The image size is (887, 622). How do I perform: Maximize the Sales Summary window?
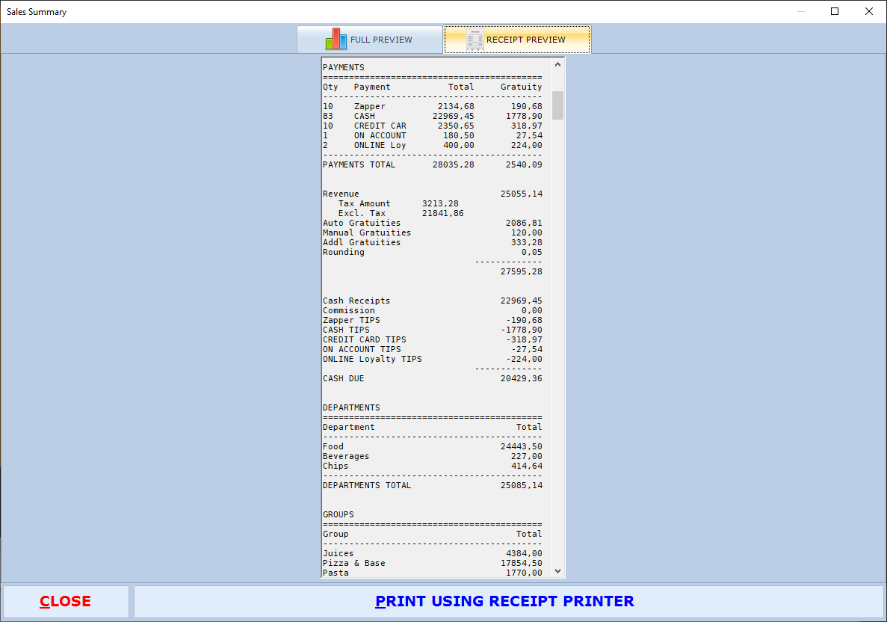[x=835, y=11]
